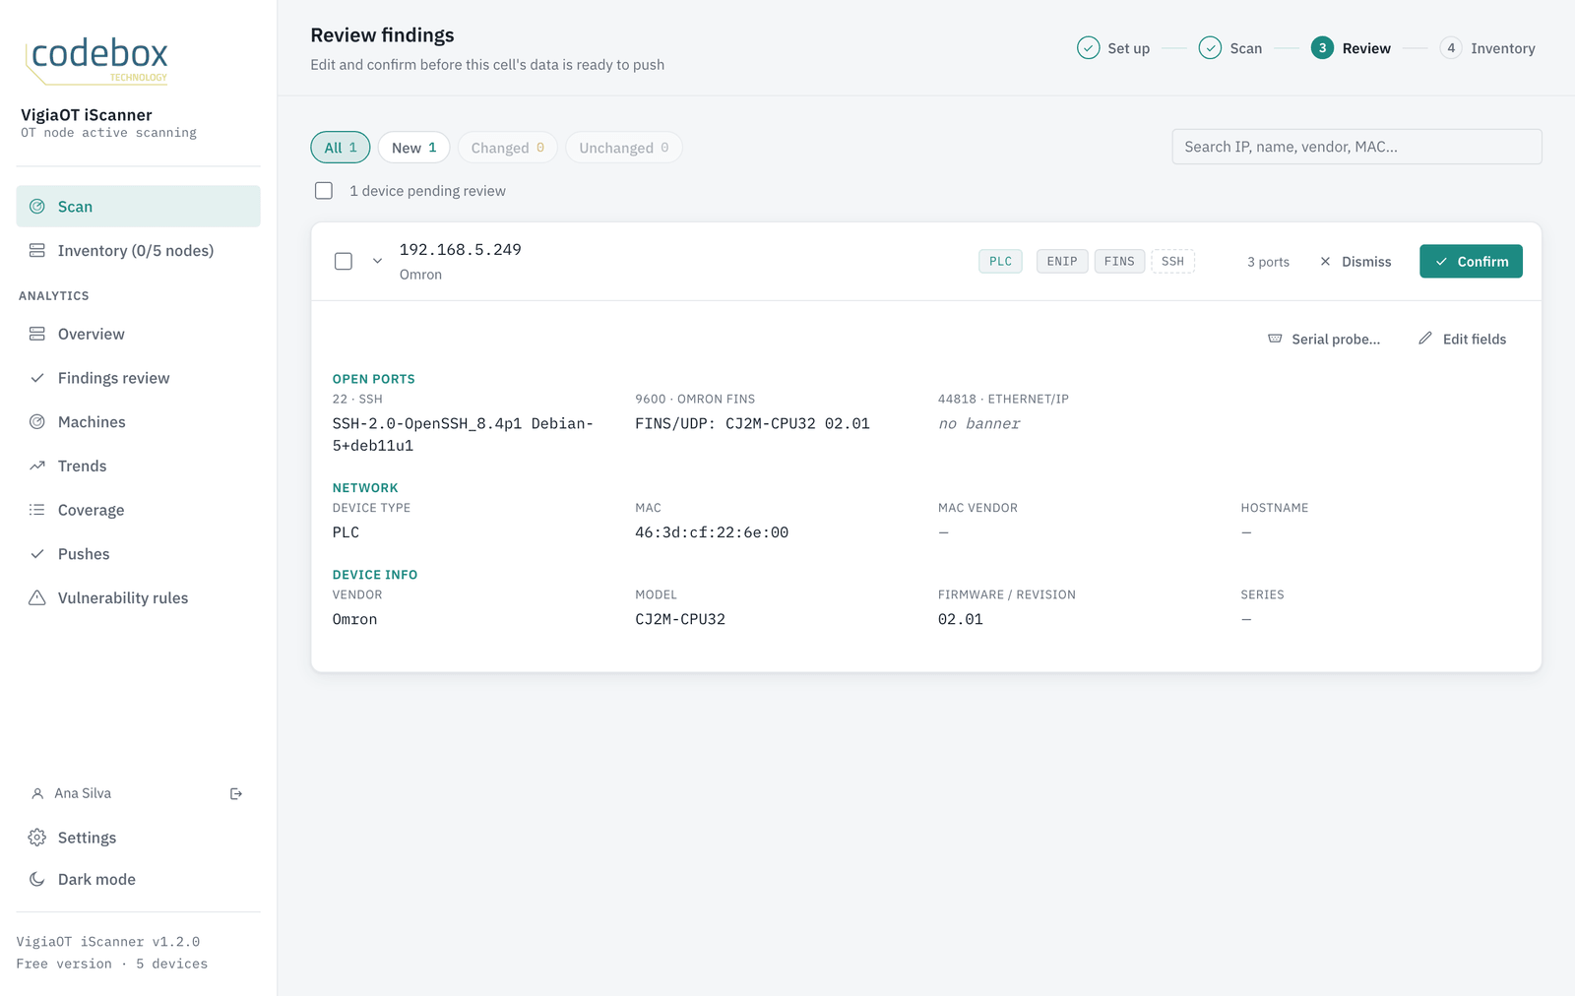Click the FINS protocol badge
The image size is (1575, 996).
1119,261
